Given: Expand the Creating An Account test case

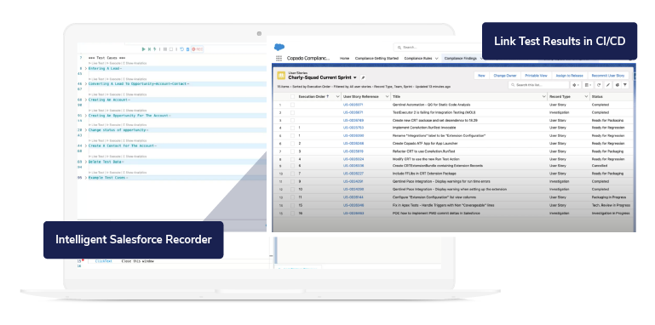Looking at the screenshot, I should pyautogui.click(x=86, y=100).
